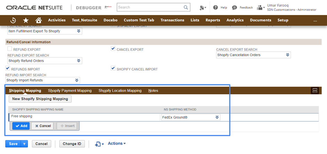Screen dimensions: 327x154
Task: Switch to the Shopify Payment Mapping subtab
Action: click(x=70, y=91)
